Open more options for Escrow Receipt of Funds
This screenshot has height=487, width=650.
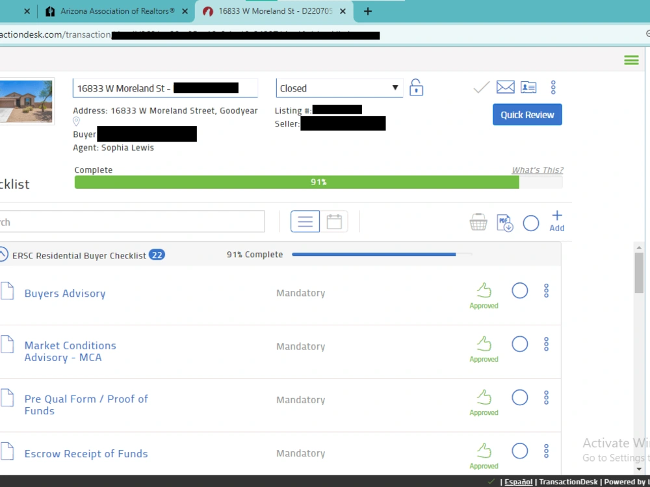(546, 451)
